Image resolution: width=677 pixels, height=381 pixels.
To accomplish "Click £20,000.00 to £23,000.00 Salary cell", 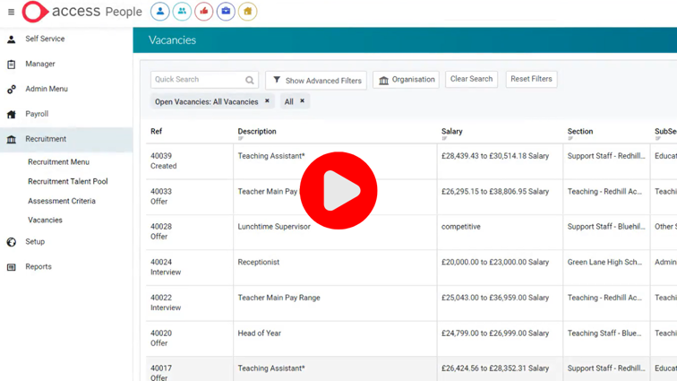I will click(495, 262).
